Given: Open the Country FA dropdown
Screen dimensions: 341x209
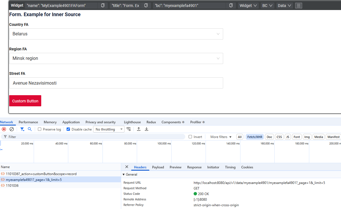Looking at the screenshot, I should pyautogui.click(x=116, y=34).
